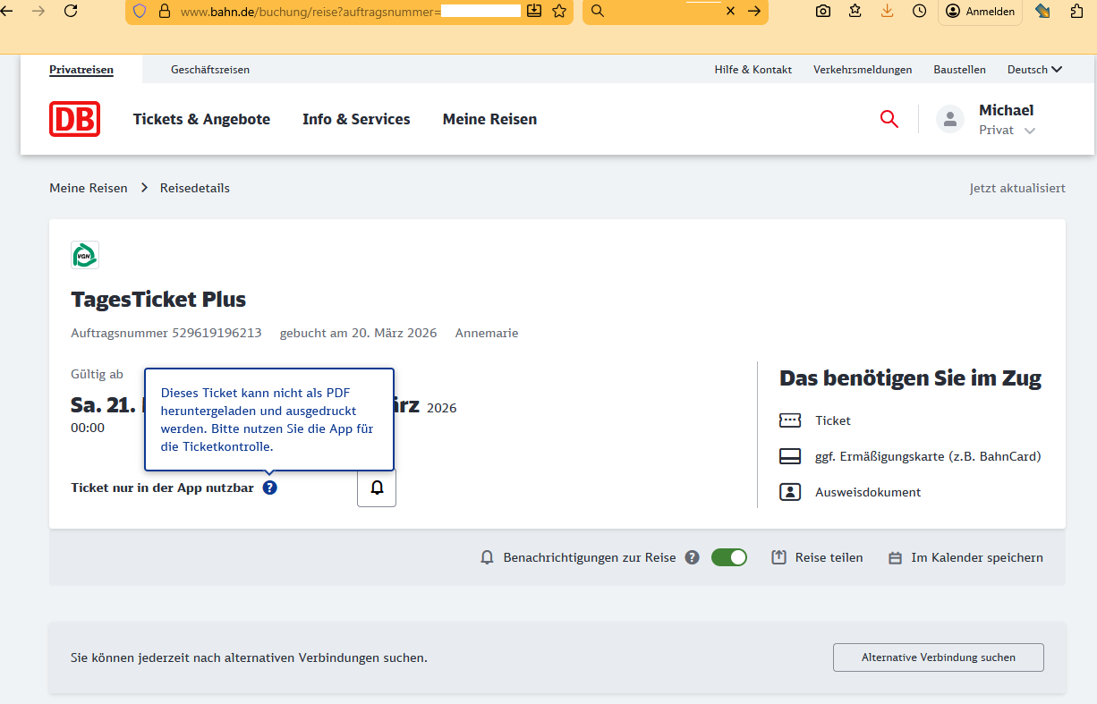
Task: Click Meine Reisen breadcrumb
Action: [89, 188]
